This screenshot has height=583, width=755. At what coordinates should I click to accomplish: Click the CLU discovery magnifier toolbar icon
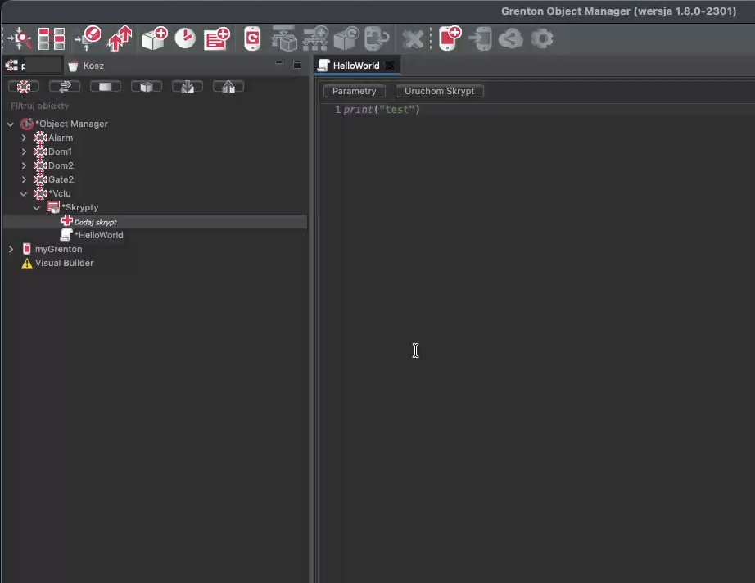click(20, 38)
